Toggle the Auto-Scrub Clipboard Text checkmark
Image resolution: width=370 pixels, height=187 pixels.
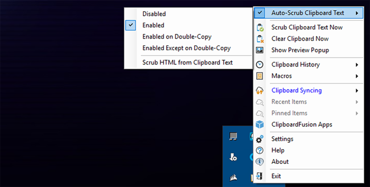(259, 13)
